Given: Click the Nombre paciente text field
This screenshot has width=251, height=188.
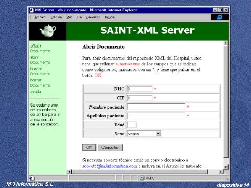Looking at the screenshot, I should pyautogui.click(x=156, y=107).
